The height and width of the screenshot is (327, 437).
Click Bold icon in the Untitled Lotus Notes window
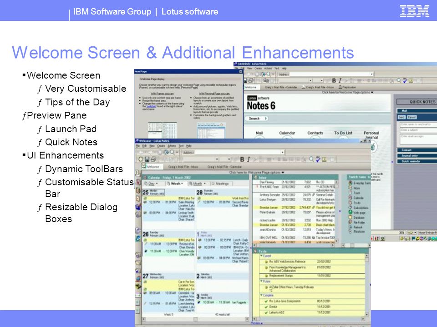tap(334, 81)
